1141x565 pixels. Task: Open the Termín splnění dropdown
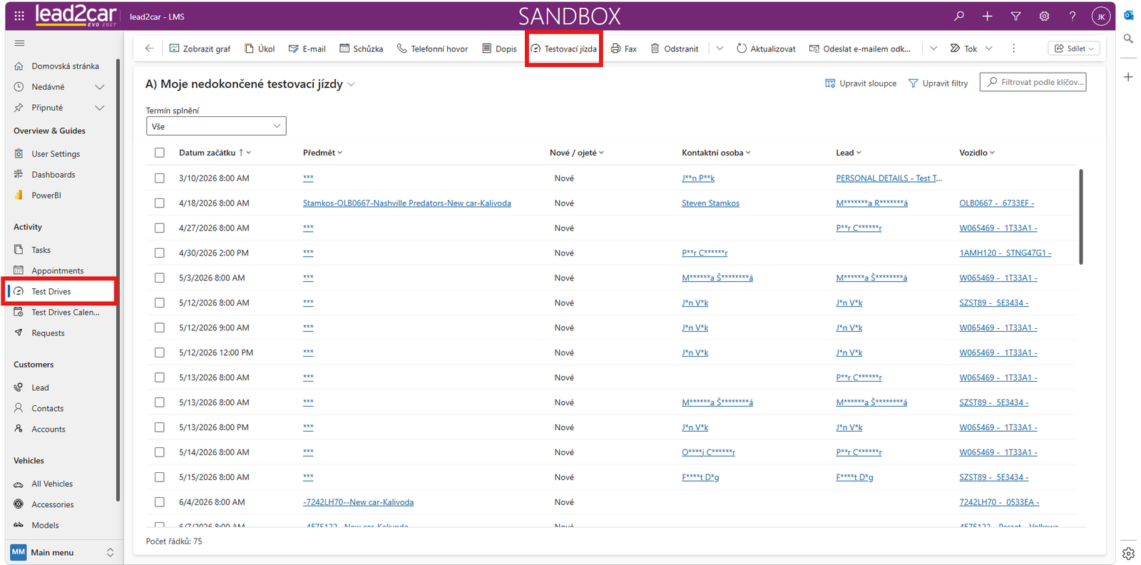point(216,126)
